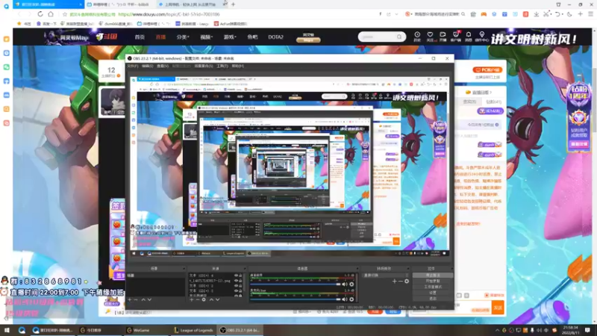Expand the 视频 dropdown in Douyu navigation
Viewport: 597px width, 336px height.
207,37
